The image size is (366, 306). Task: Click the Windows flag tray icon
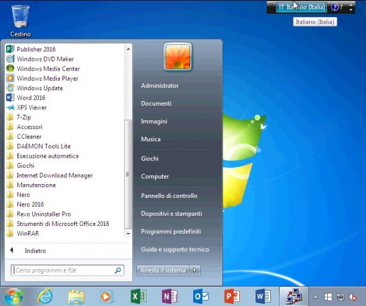click(328, 297)
